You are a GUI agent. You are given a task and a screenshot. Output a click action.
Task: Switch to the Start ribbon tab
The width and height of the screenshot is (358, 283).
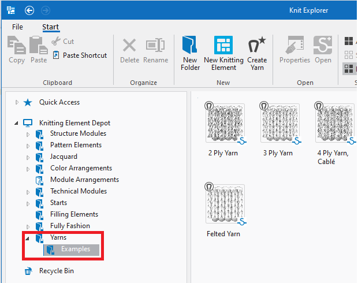(50, 27)
